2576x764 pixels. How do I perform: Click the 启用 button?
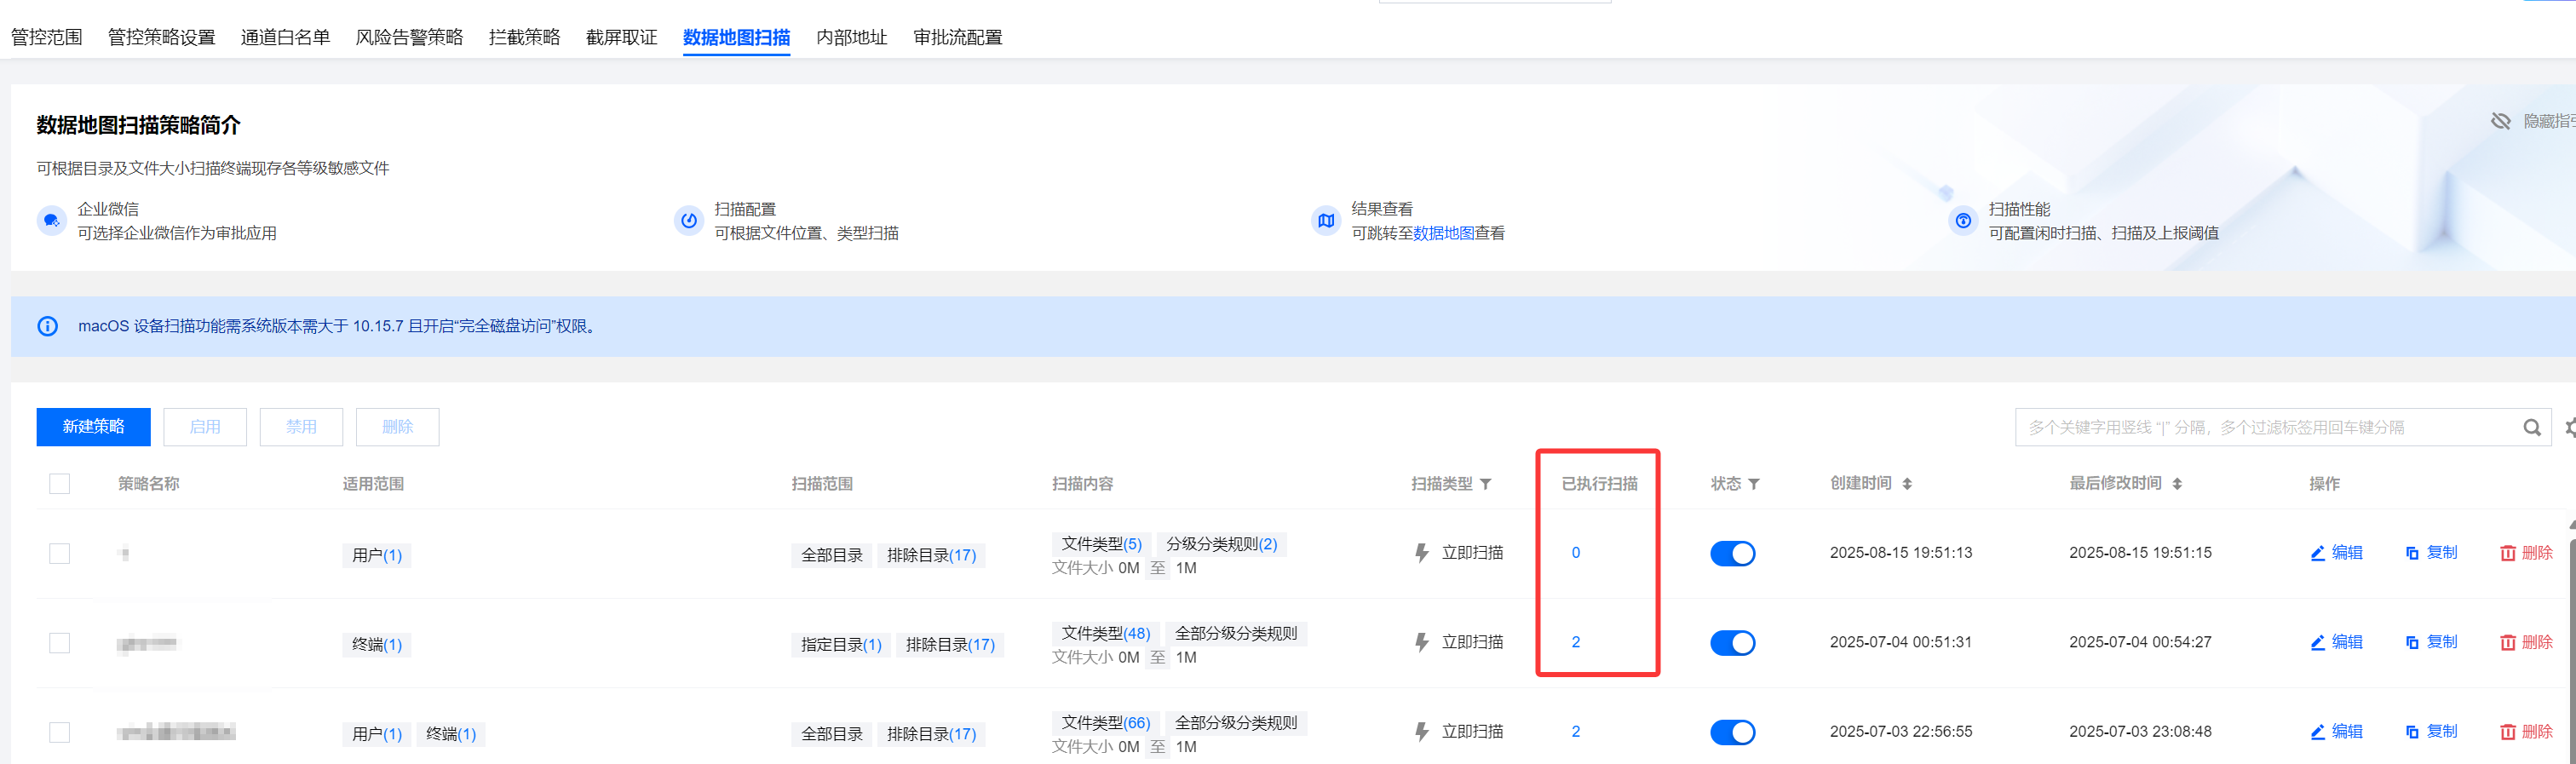(x=205, y=427)
